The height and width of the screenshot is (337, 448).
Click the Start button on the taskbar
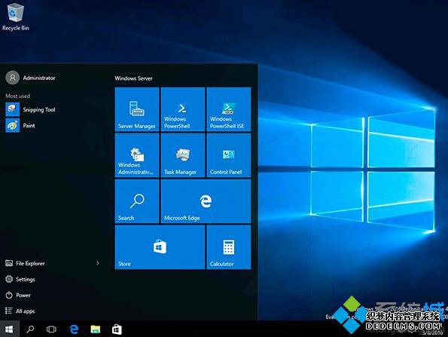pos(9,329)
